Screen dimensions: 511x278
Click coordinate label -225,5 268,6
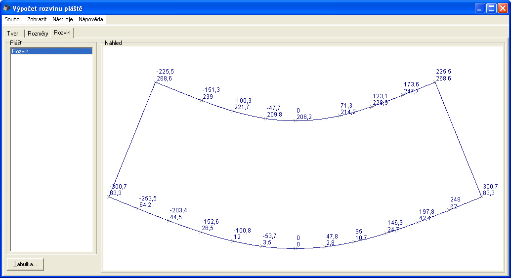[165, 75]
